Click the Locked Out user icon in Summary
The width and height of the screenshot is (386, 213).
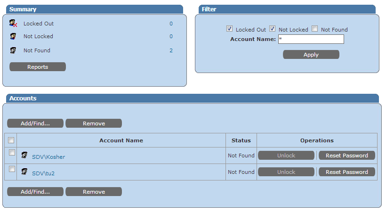click(x=13, y=23)
